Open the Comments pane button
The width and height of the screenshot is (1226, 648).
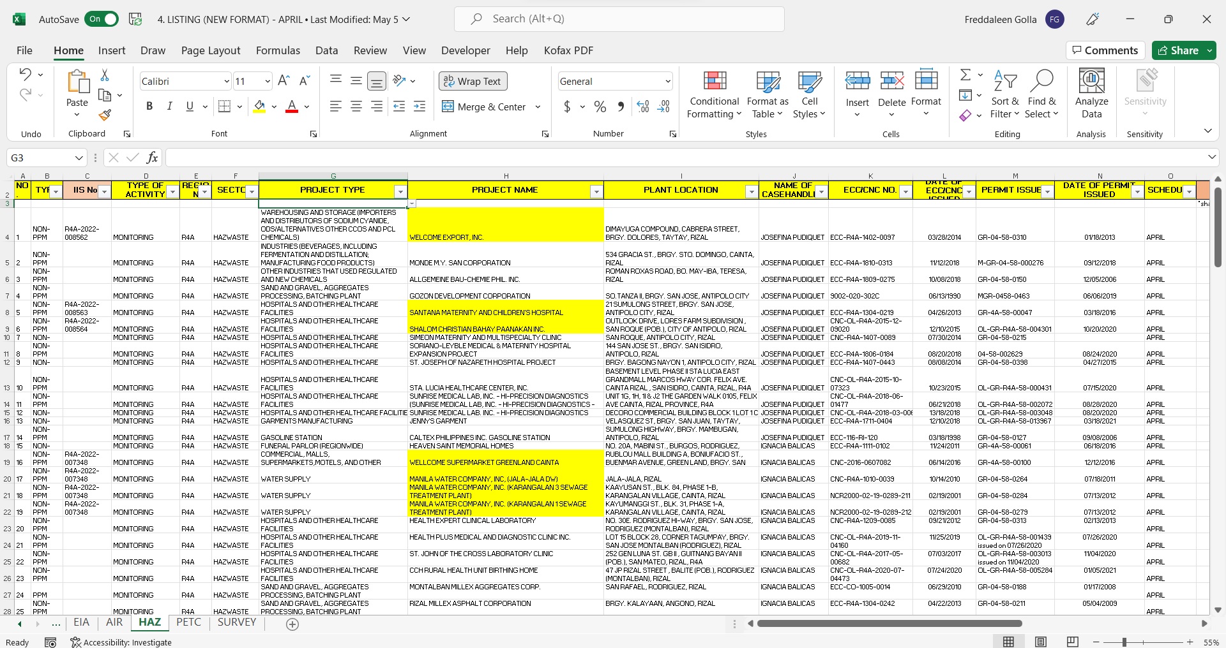pos(1105,50)
